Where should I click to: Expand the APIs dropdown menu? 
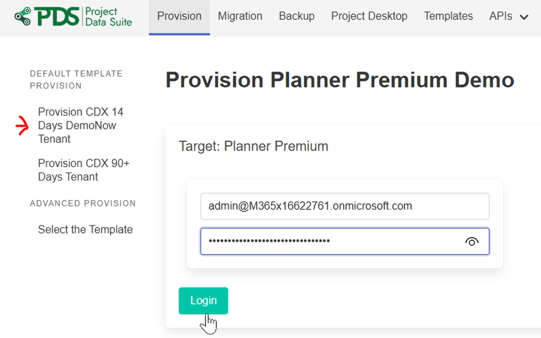(509, 16)
